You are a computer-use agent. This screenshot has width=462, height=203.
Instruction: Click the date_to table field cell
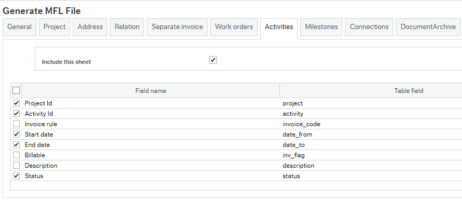(293, 145)
